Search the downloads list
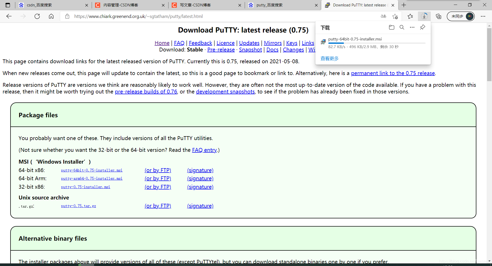Image resolution: width=492 pixels, height=266 pixels. [402, 27]
